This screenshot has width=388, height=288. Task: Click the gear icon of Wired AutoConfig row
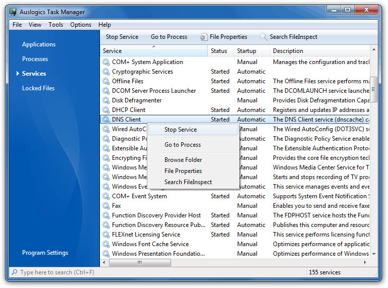coord(106,129)
